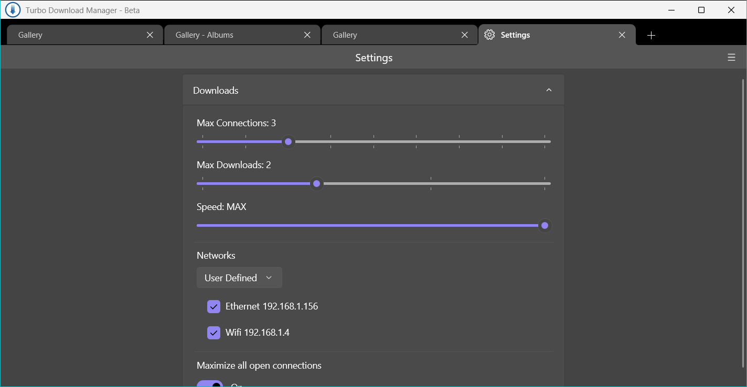Screen dimensions: 747x387
Task: Close the Gallery - Albums tab
Action: pyautogui.click(x=307, y=35)
